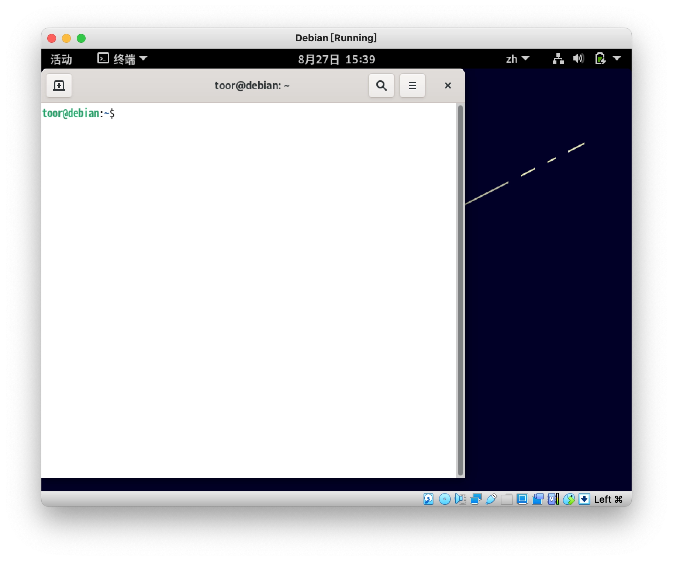The image size is (673, 561).
Task: Click the volume speaker icon in top bar
Action: point(579,59)
